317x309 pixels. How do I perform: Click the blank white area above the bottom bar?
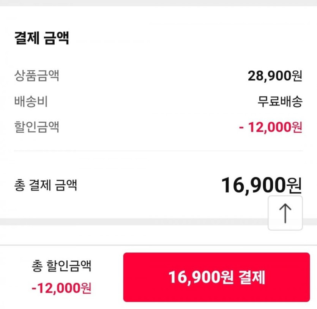[x=133, y=236]
